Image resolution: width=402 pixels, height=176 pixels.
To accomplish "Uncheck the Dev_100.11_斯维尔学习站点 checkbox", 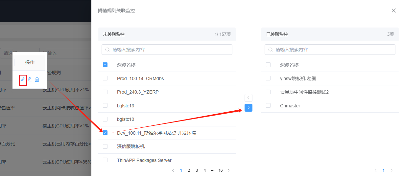I will (105, 133).
